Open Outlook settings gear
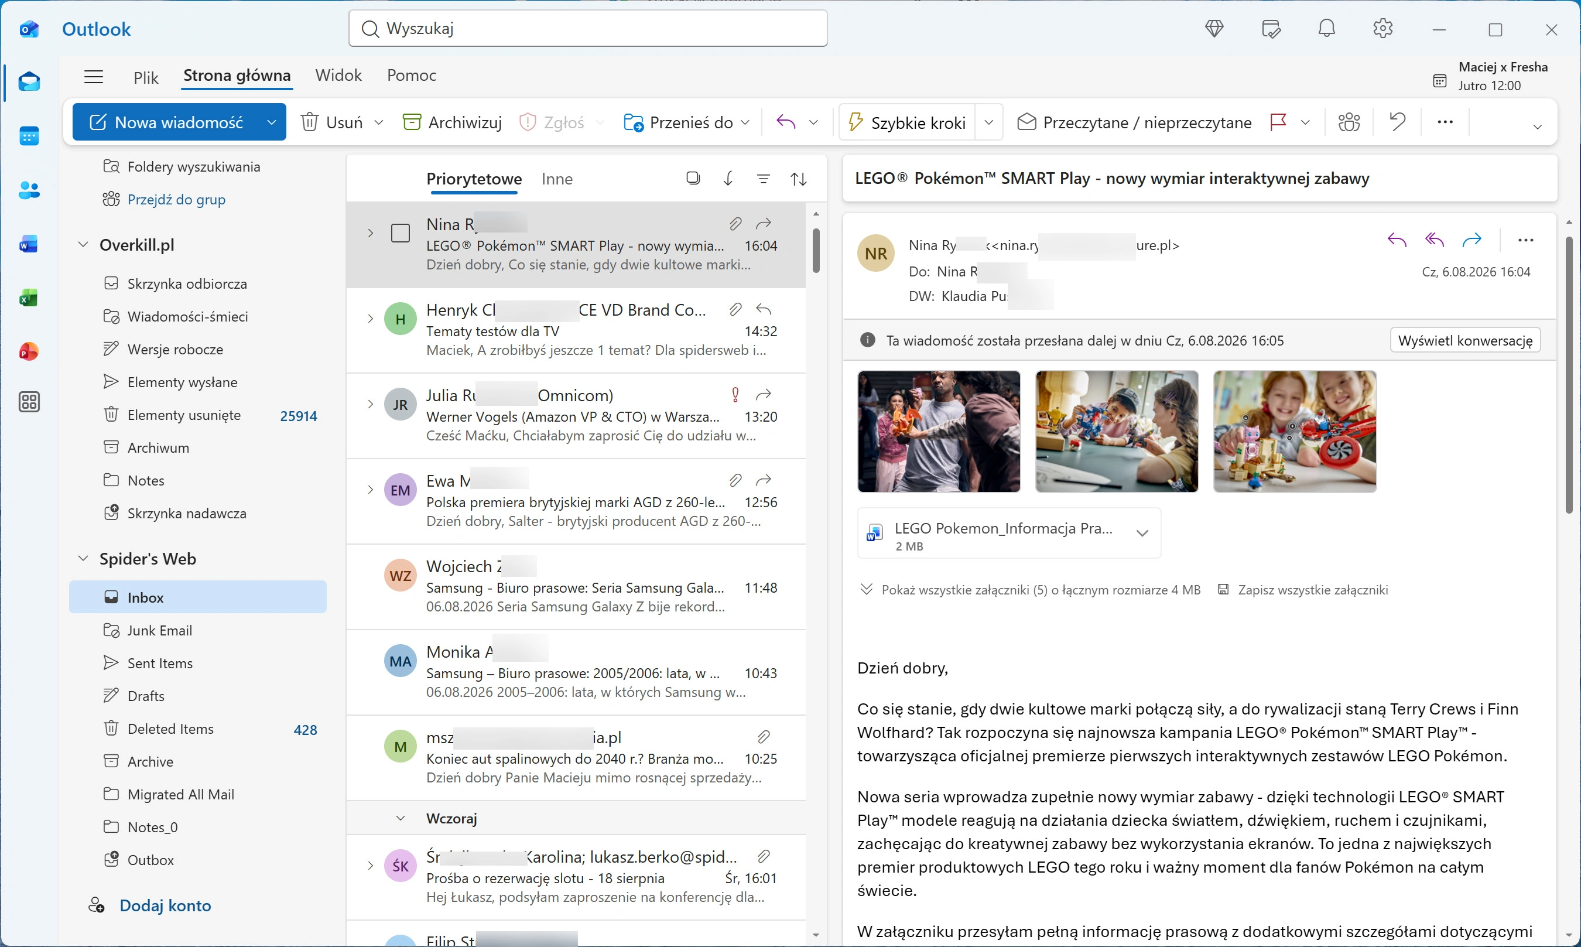The image size is (1581, 947). (1382, 29)
